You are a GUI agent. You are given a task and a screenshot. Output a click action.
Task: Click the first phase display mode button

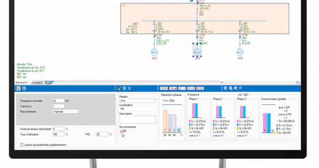pyautogui.click(x=164, y=88)
